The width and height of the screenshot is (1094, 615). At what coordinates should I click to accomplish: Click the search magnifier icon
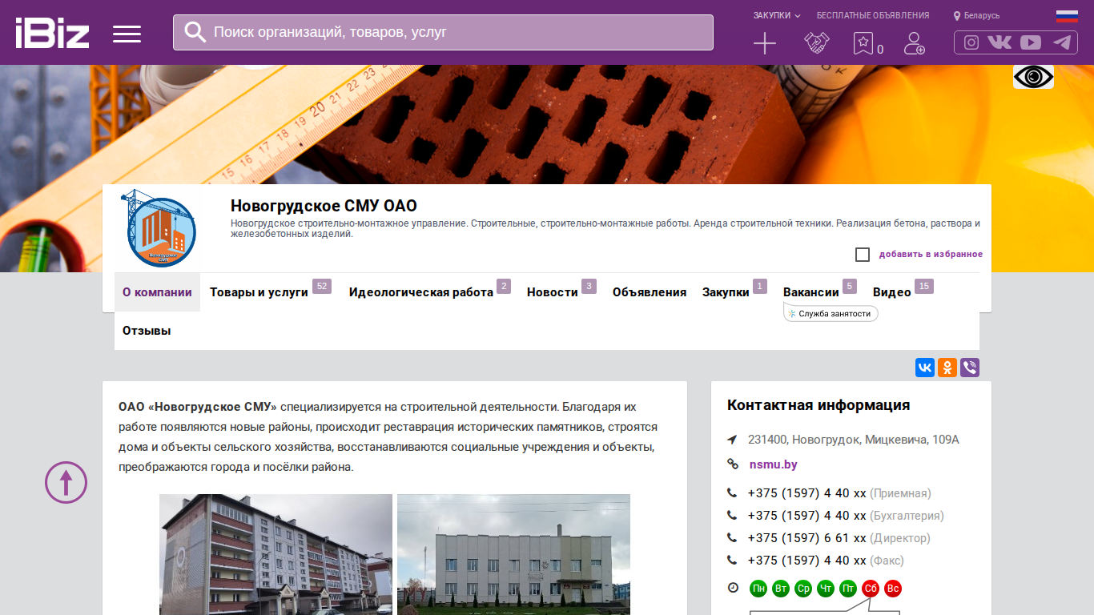[x=195, y=32]
